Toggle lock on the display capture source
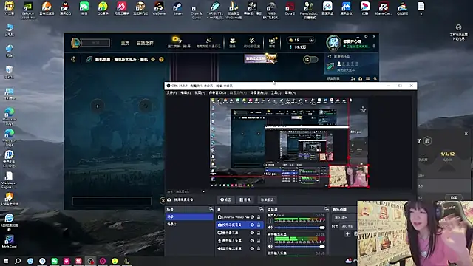 tap(259, 233)
